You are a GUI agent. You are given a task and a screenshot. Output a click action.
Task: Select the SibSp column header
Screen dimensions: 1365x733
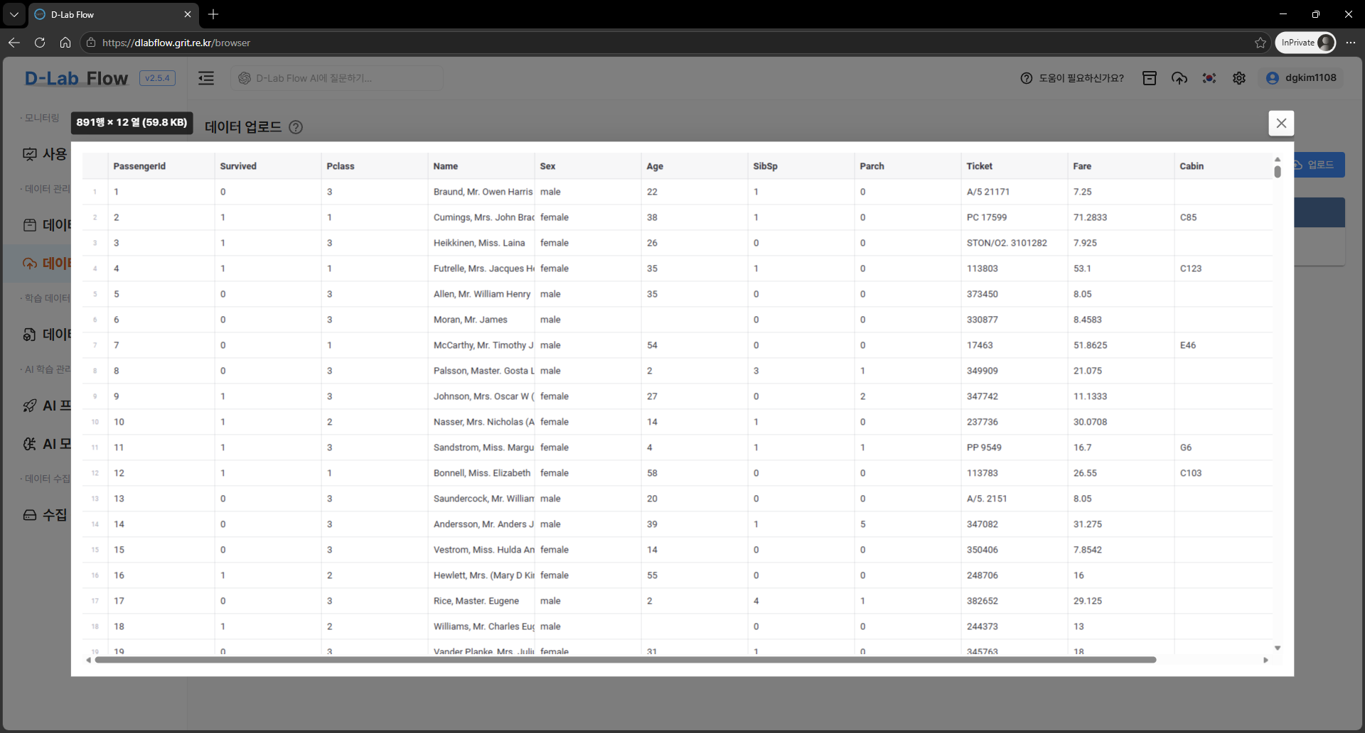pyautogui.click(x=801, y=166)
